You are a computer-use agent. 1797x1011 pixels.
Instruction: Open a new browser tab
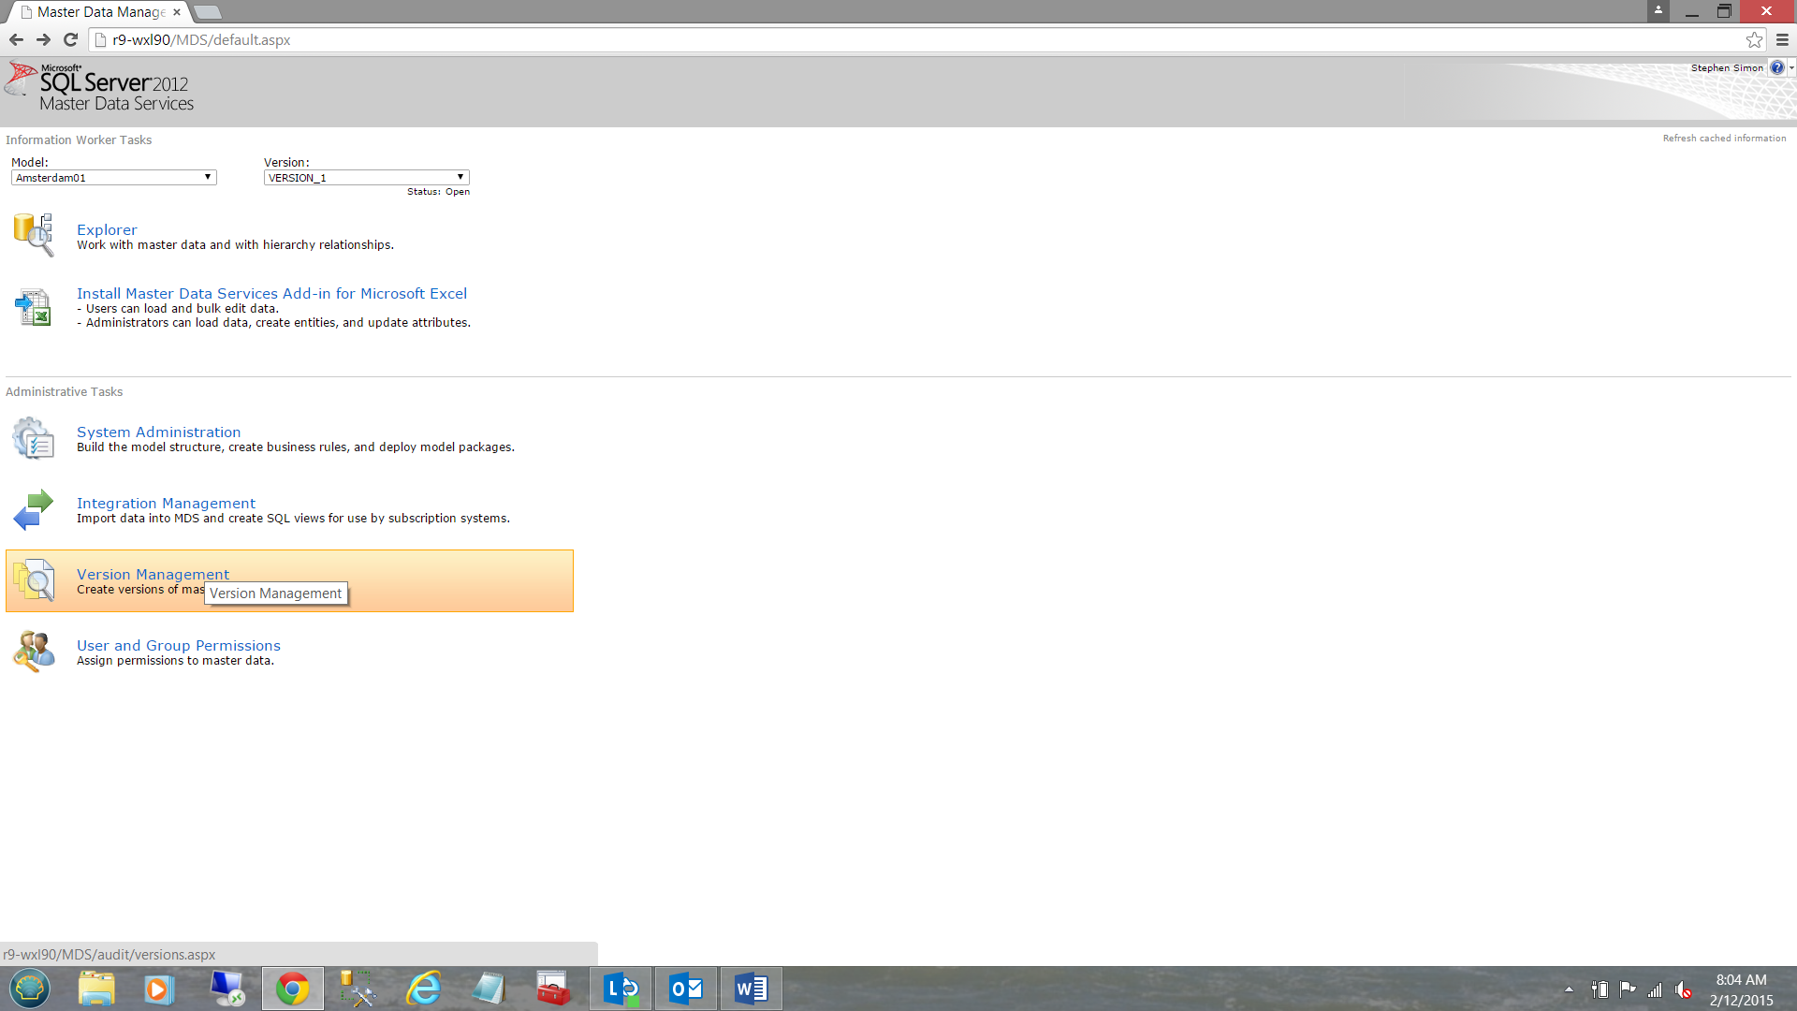[x=208, y=12]
